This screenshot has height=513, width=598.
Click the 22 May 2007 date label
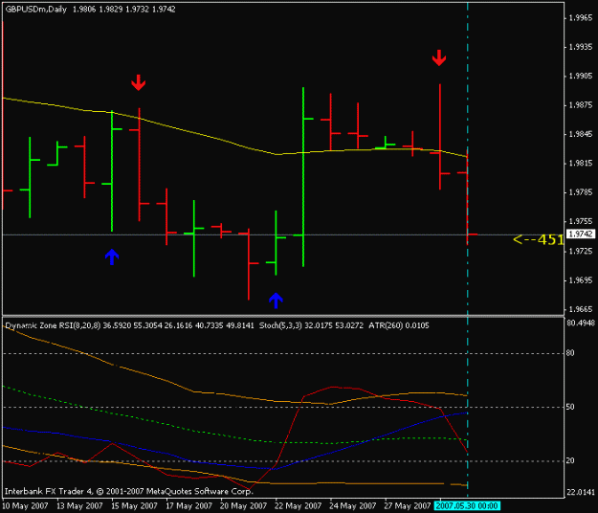click(299, 505)
